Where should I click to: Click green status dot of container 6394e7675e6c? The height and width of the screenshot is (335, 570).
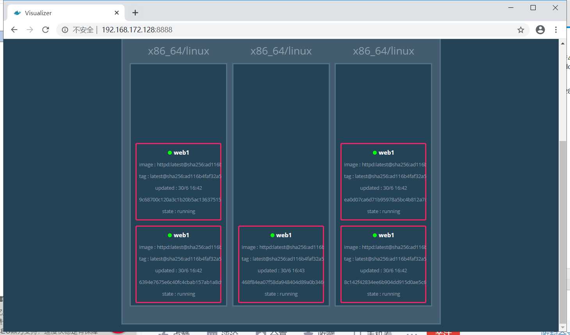tap(170, 235)
